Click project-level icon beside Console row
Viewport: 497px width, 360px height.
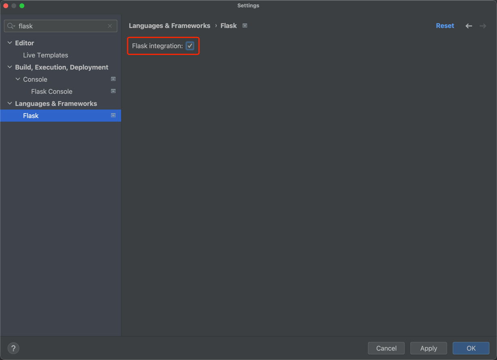(113, 79)
